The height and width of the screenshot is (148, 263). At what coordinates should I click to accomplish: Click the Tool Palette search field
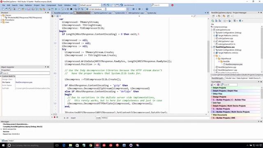pos(229,85)
